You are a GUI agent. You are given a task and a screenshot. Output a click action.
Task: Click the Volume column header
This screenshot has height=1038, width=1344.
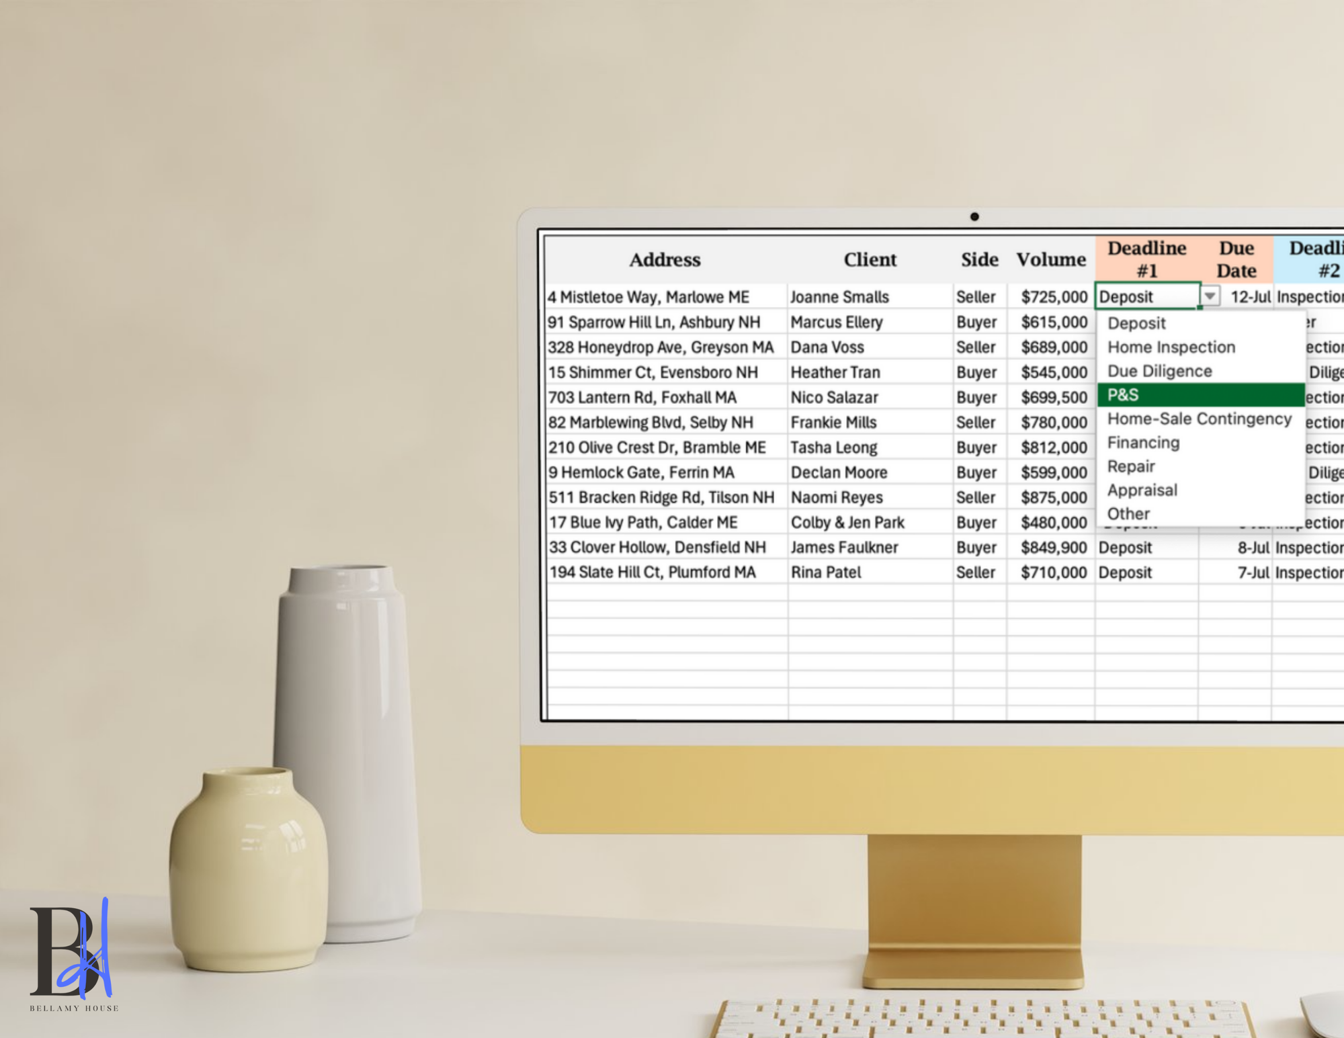pos(1050,260)
